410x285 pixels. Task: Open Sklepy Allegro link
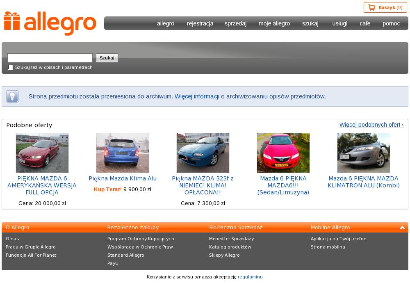point(224,255)
